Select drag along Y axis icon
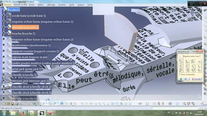 click(187, 62)
